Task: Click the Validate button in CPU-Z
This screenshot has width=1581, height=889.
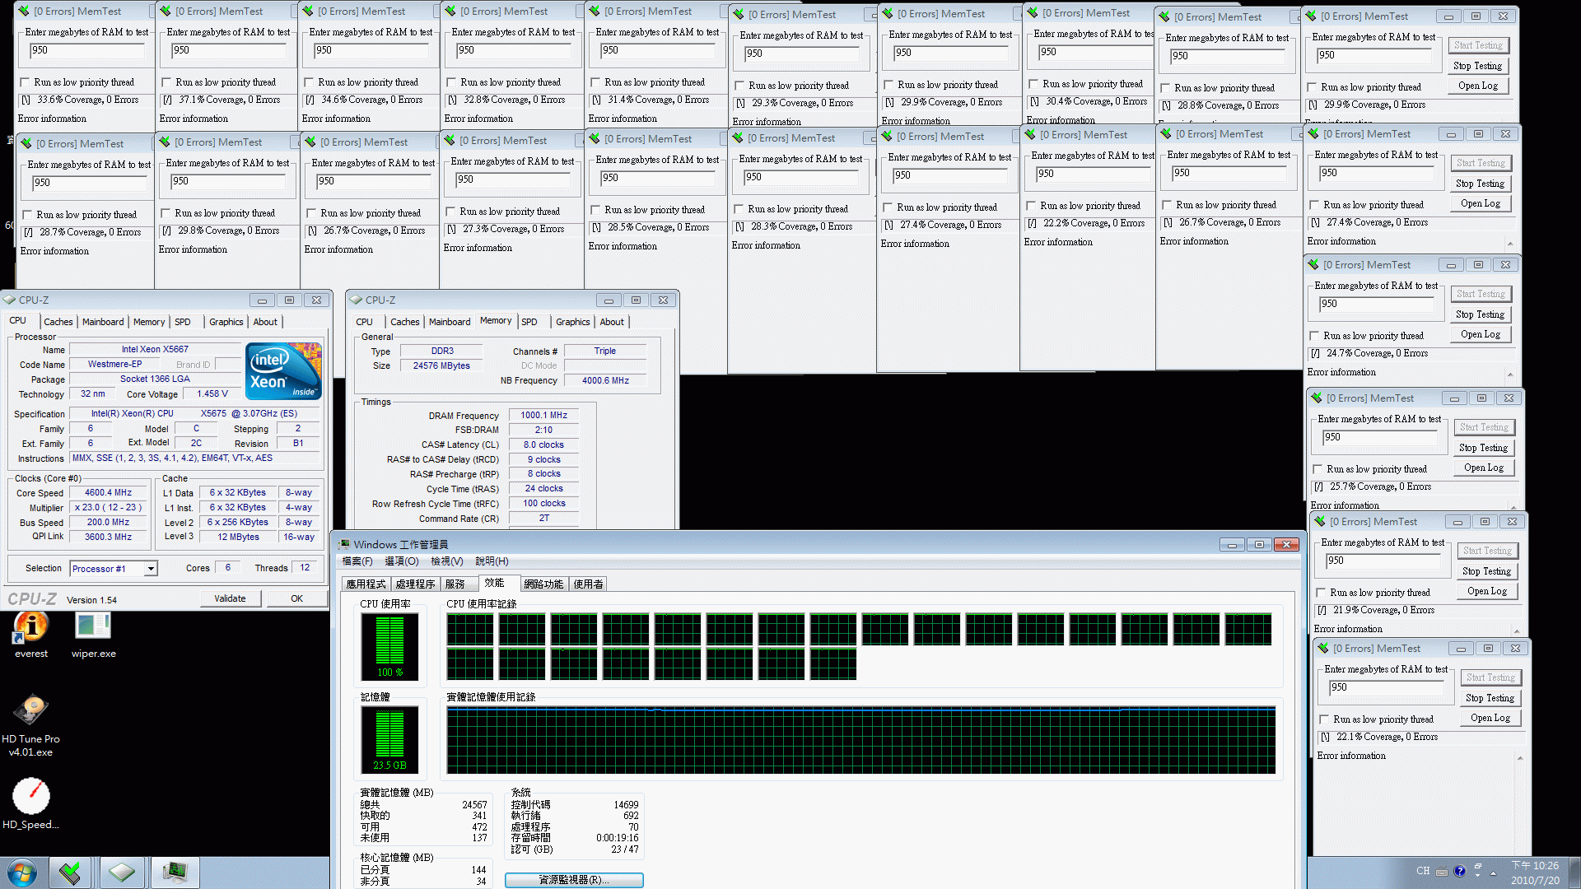Action: [230, 598]
